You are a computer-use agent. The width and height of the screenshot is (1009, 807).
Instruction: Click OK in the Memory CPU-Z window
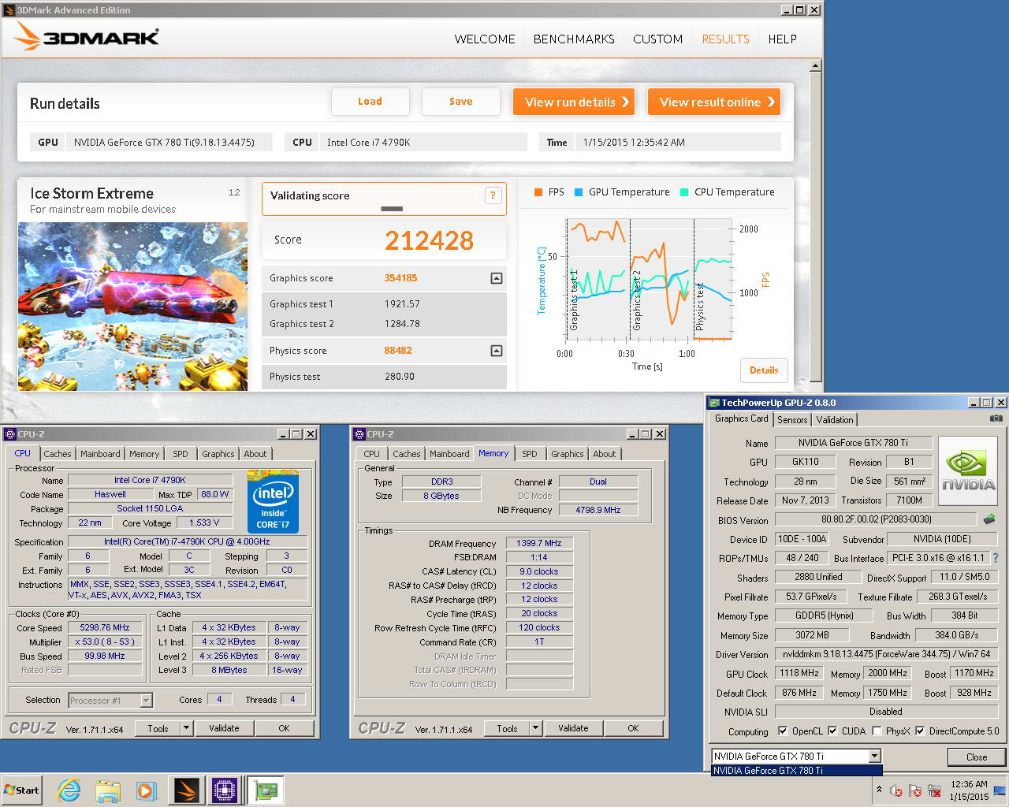click(633, 728)
